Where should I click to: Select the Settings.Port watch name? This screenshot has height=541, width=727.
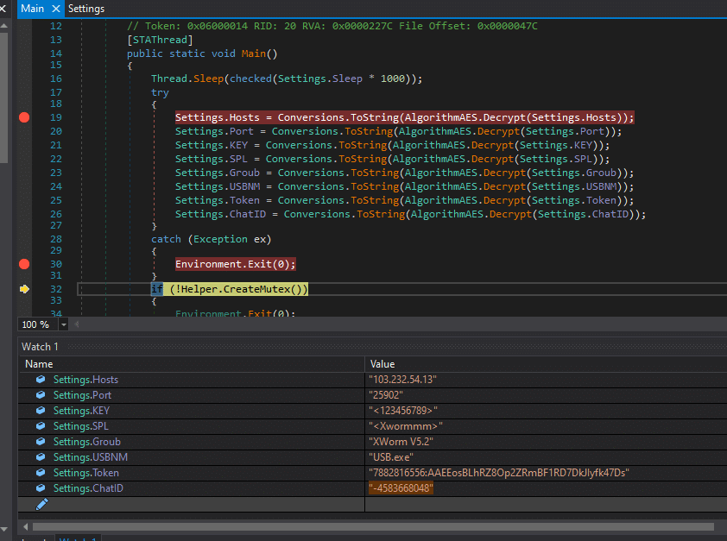[x=82, y=395]
